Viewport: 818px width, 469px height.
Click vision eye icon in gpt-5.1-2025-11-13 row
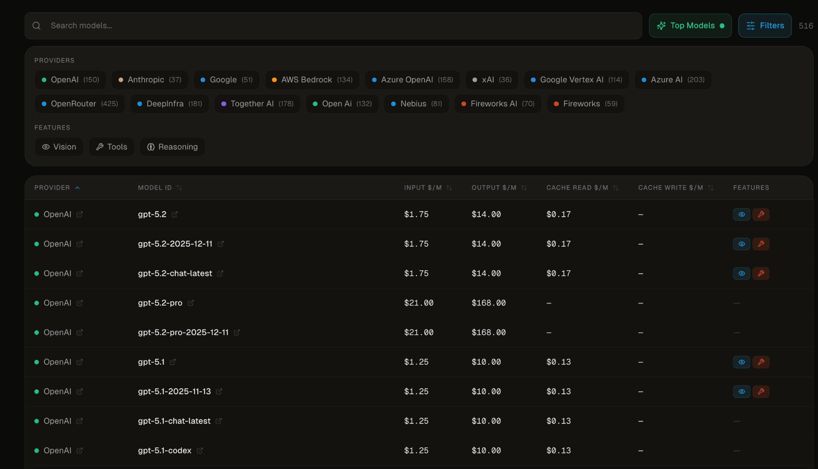[741, 391]
